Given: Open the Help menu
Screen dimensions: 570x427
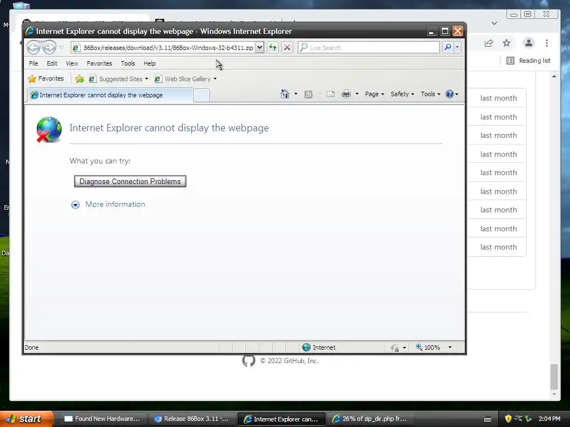Looking at the screenshot, I should (x=149, y=63).
